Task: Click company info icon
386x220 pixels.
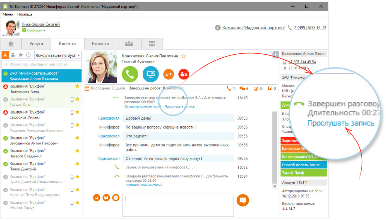Action: click(x=218, y=27)
